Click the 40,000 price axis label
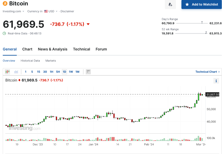Image resolution: width=222 pixels, height=154 pixels. [x=211, y=122]
